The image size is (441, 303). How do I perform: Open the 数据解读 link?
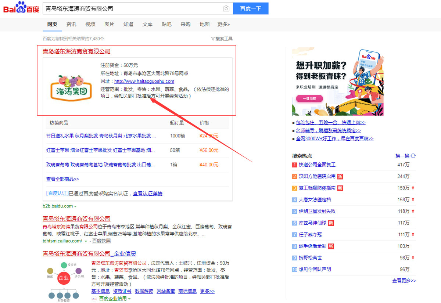(144, 291)
